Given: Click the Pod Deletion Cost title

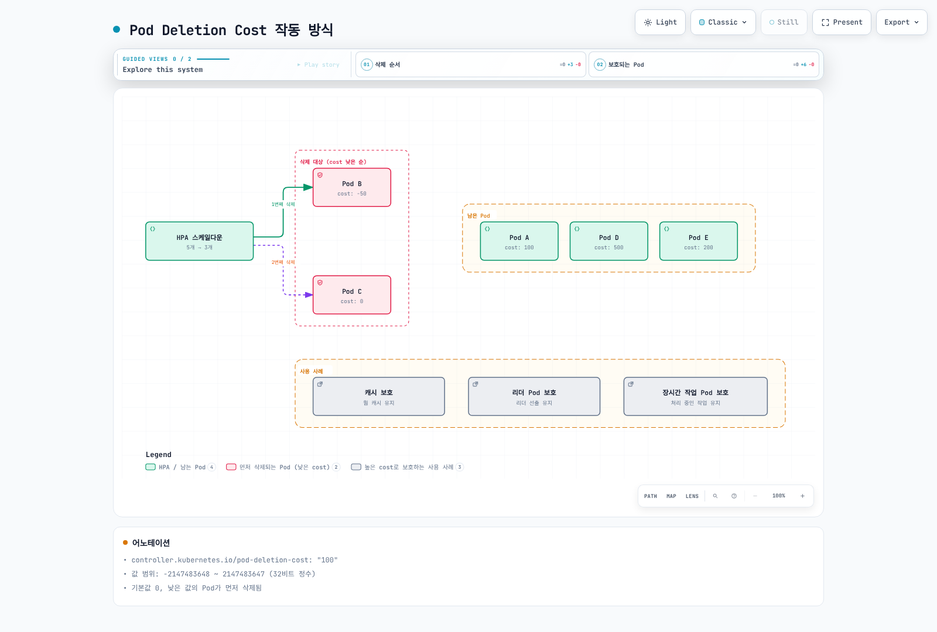Looking at the screenshot, I should (231, 30).
